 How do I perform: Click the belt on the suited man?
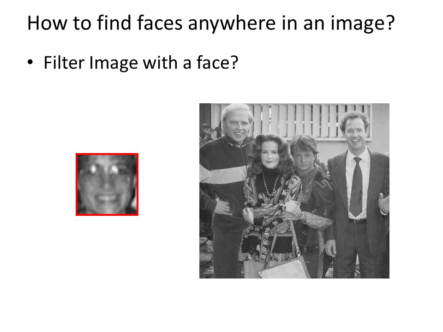click(x=357, y=221)
